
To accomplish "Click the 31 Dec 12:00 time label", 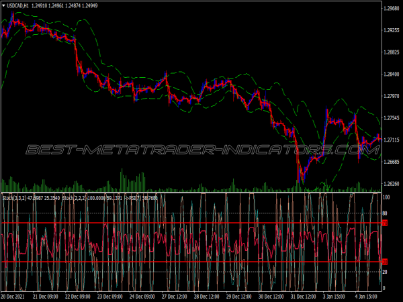I will pos(304,297).
